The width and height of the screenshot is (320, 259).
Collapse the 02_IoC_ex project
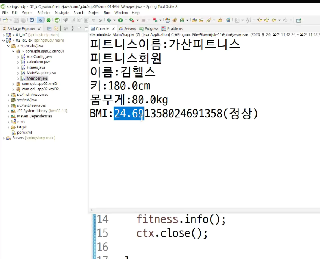tap(3, 40)
